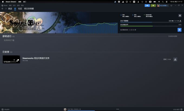This screenshot has height=111, width=184.
Task: Click the disk usage 59.9 MB/s stat
Action: tap(148, 16)
